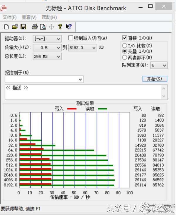Click inside the << 描述 >> description field
176x215 pixels.
[x=83, y=92]
